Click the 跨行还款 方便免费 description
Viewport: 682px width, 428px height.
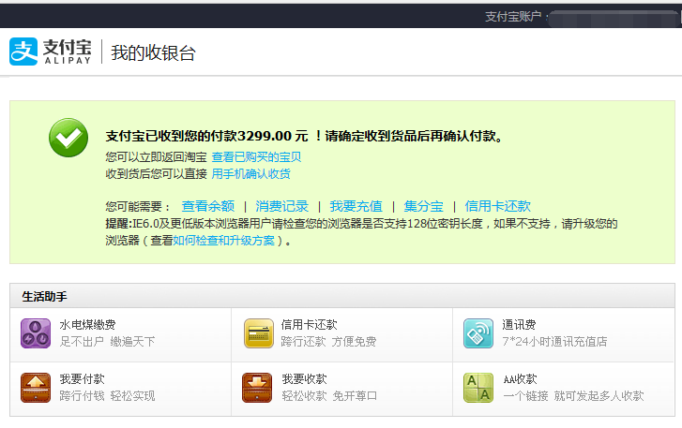point(328,342)
